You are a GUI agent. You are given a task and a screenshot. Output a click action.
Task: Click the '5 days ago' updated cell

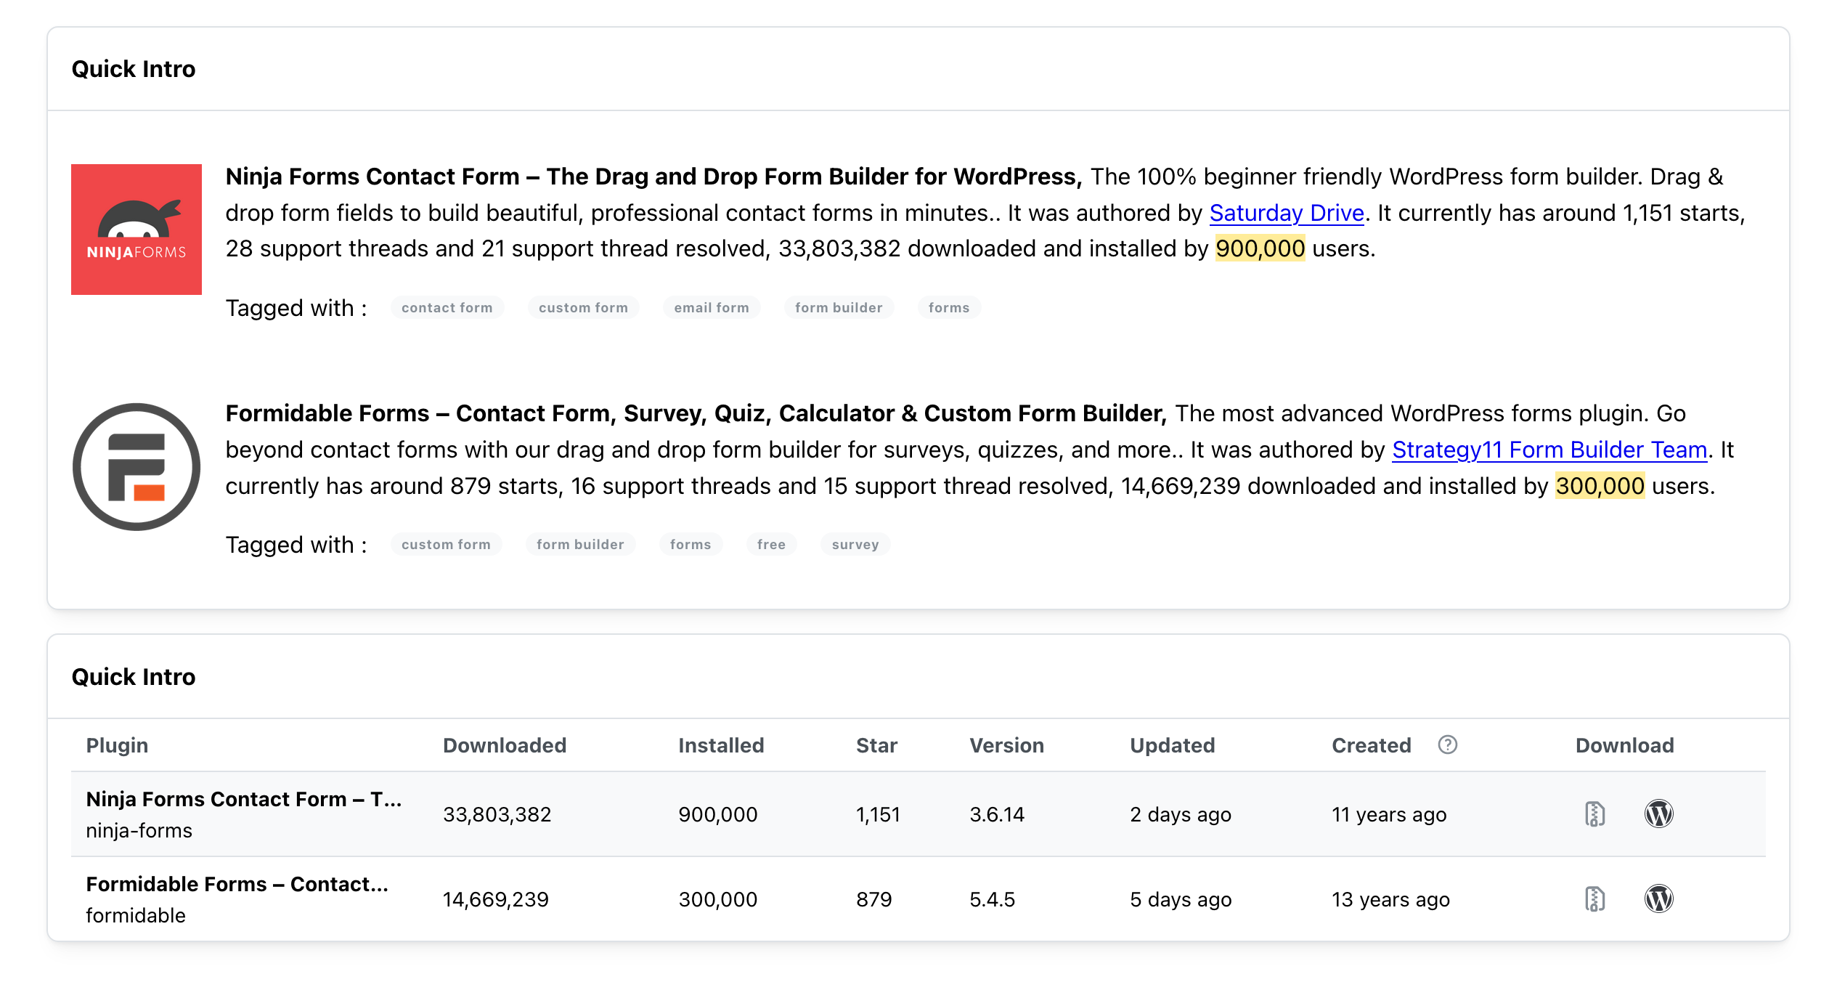pyautogui.click(x=1181, y=899)
